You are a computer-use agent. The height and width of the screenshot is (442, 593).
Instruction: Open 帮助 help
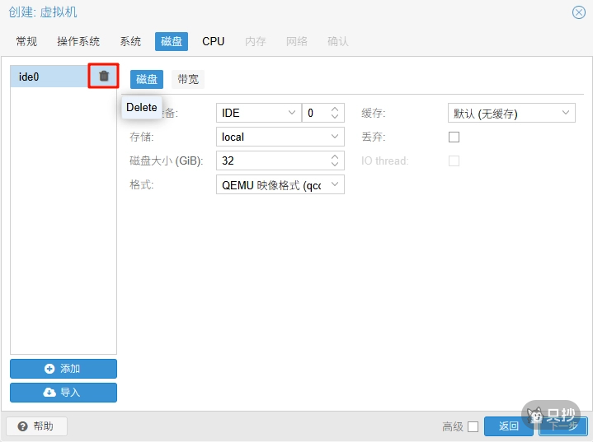(36, 426)
